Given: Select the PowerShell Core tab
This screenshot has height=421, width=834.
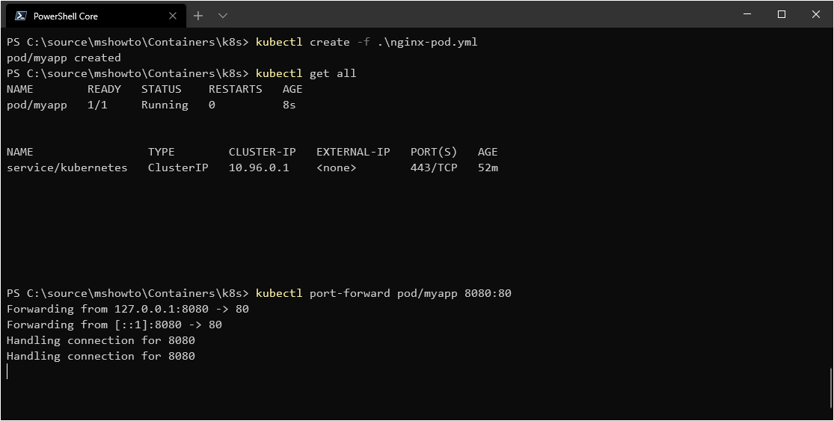Looking at the screenshot, I should [96, 16].
